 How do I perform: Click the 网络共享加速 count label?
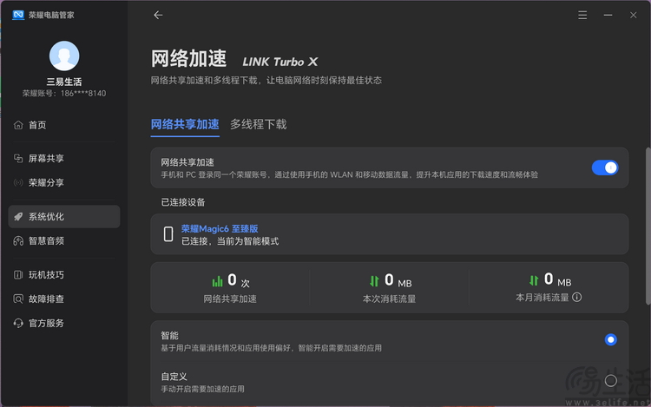coord(230,299)
